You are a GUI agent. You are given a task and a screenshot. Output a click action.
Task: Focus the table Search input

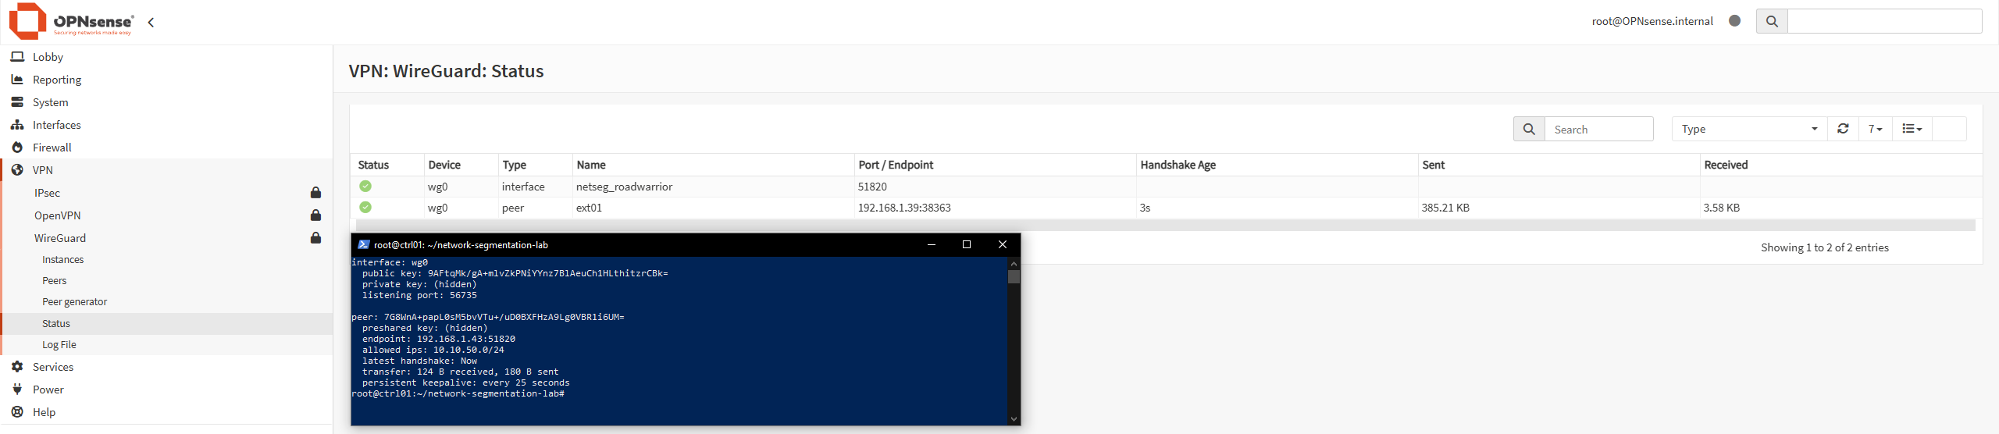click(1598, 129)
